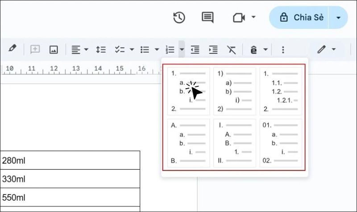The width and height of the screenshot is (357, 212).
Task: Click the insert image icon
Action: click(x=54, y=49)
